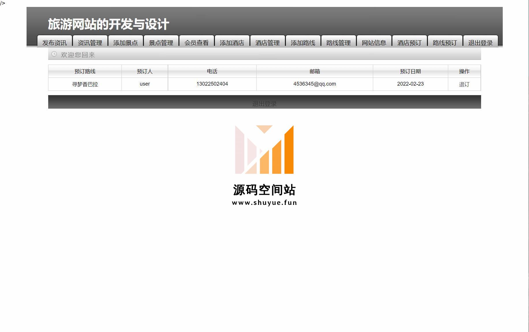Click the 4536345@qq.com email cell
The height and width of the screenshot is (332, 529).
pos(315,84)
